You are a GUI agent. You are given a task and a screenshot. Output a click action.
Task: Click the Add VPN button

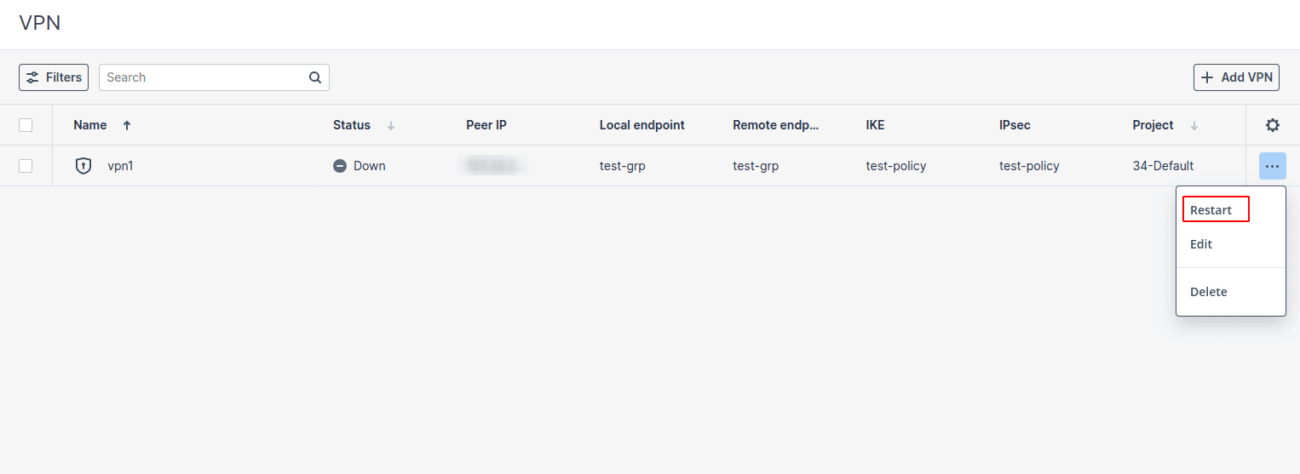(x=1236, y=77)
